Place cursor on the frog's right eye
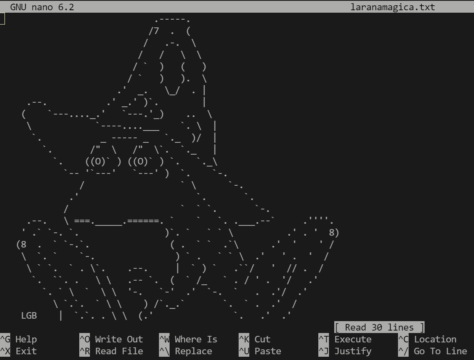The height and width of the screenshot is (360, 474). coord(141,162)
